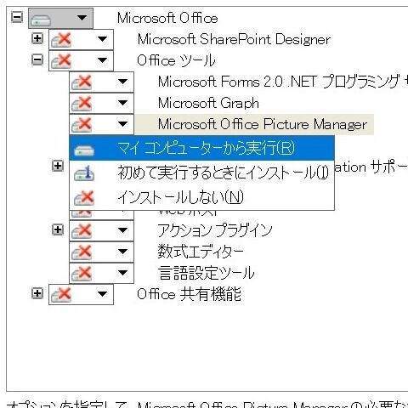Click red X icon beside Office 共有機能
This screenshot has width=408, height=408.
pos(61,295)
